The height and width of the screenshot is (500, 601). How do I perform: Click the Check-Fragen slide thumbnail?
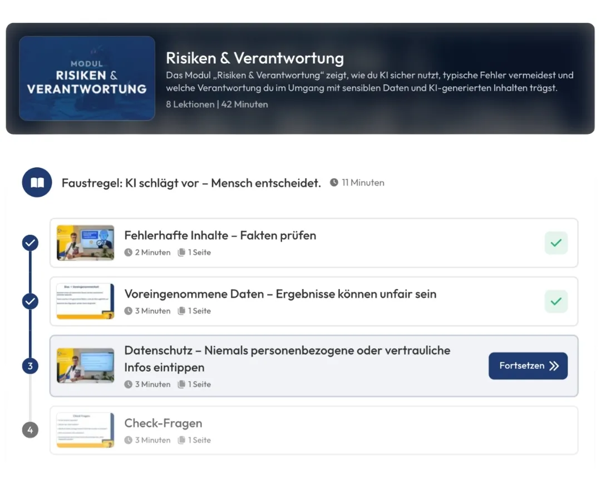point(85,429)
